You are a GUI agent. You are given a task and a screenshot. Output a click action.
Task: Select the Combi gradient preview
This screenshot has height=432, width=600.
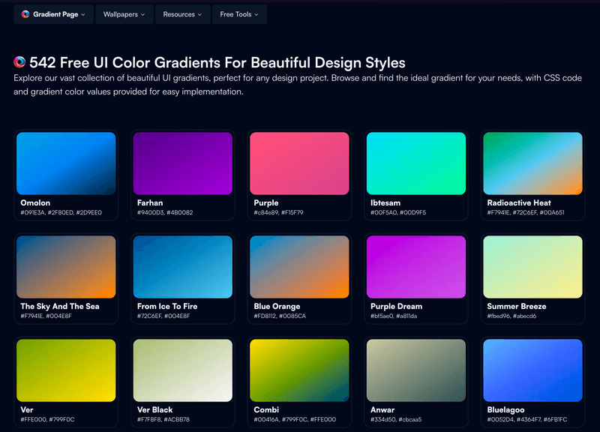299,367
